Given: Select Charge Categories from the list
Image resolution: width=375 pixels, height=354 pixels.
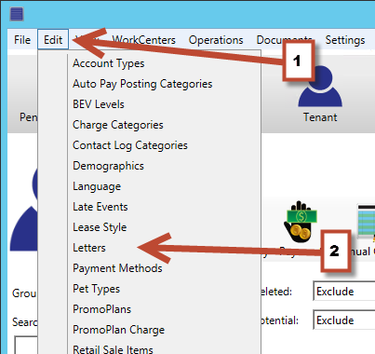Looking at the screenshot, I should click(x=118, y=125).
